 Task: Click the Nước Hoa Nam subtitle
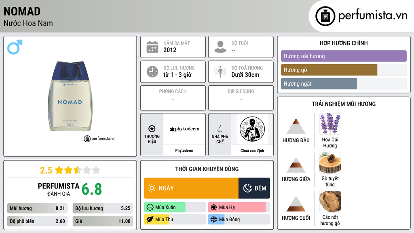(28, 23)
